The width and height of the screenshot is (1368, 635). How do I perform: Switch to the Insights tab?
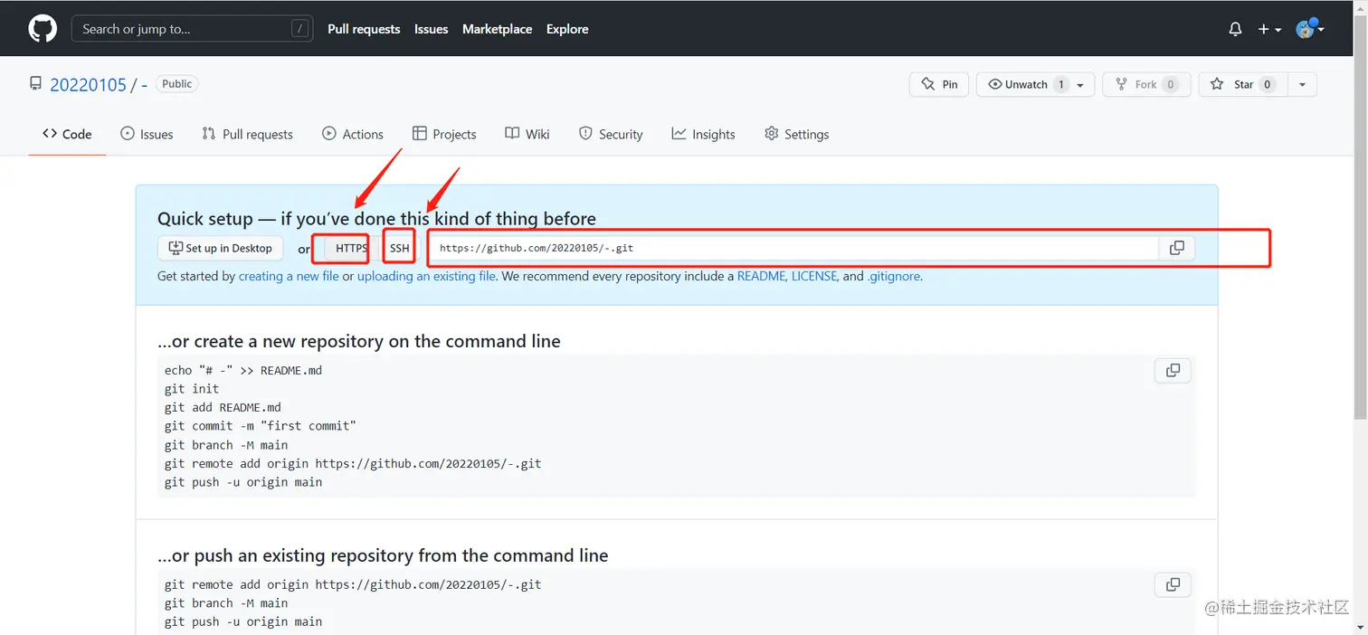coord(703,134)
